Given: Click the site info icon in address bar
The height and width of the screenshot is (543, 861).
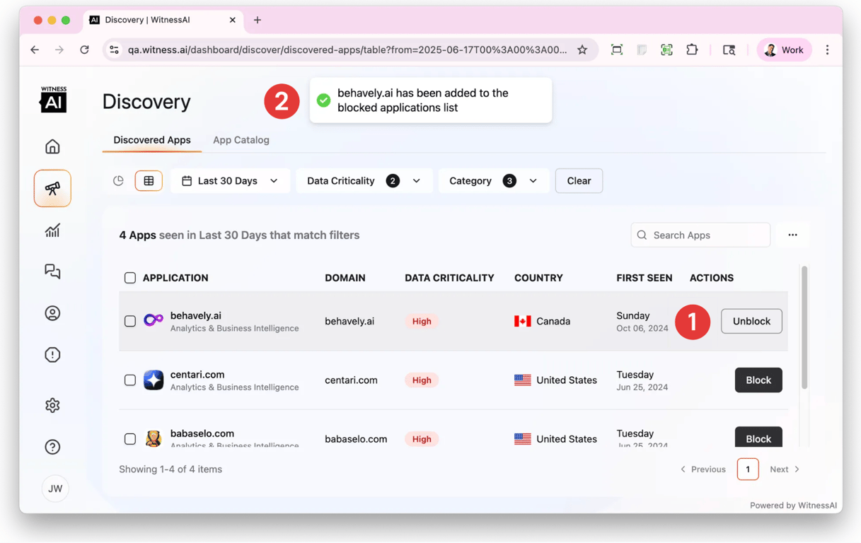Looking at the screenshot, I should (x=114, y=49).
